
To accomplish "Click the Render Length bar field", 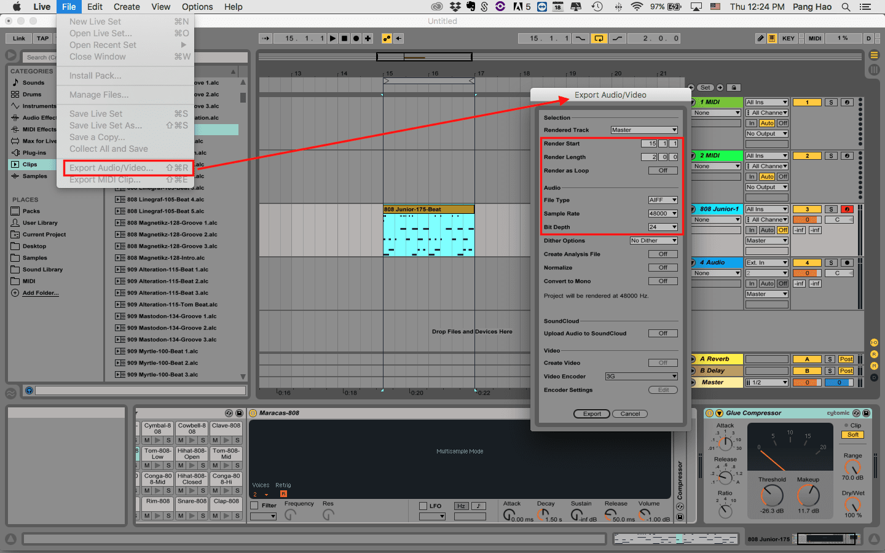I will pyautogui.click(x=650, y=157).
